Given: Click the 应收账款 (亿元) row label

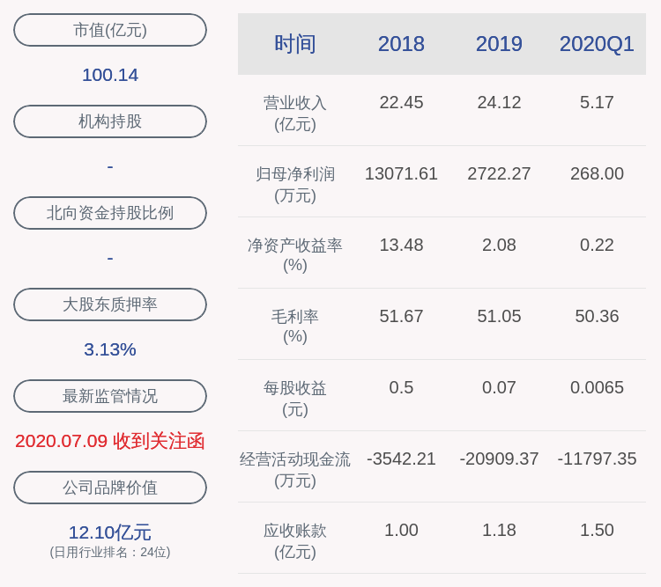Looking at the screenshot, I should (x=295, y=540).
